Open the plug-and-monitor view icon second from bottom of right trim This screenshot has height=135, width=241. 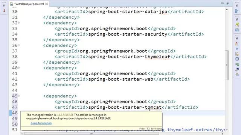pos(237,69)
